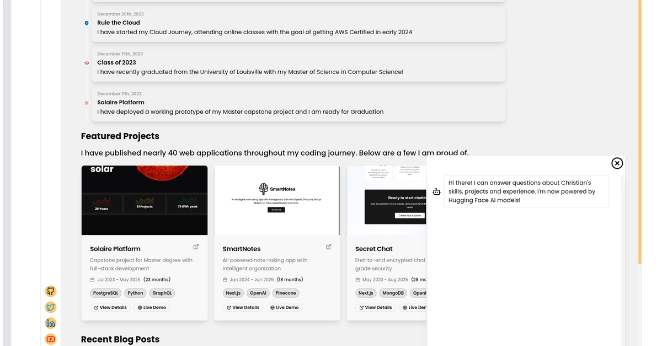Screen dimensions: 662x346
Task: Click the Recent Blog Posts heading
Action: coord(120,339)
